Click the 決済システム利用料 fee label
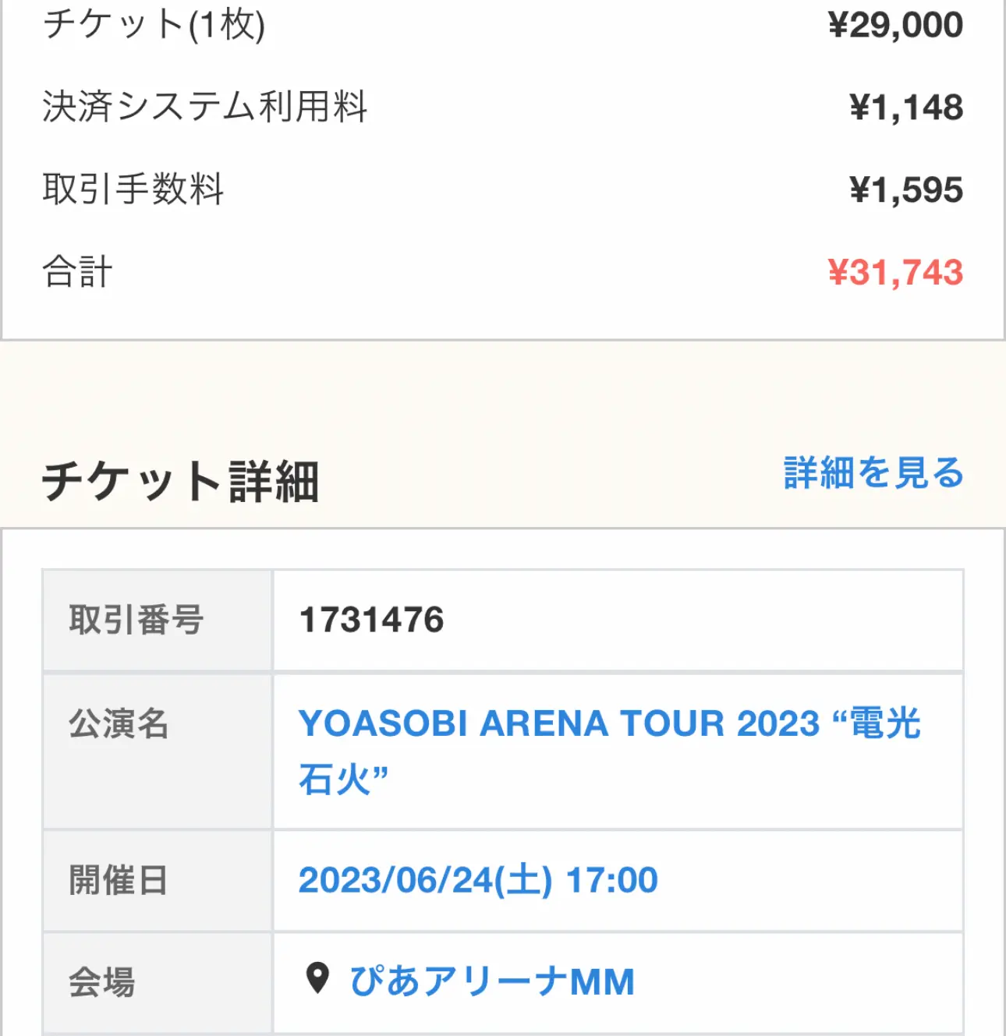Image resolution: width=1006 pixels, height=1036 pixels. pyautogui.click(x=204, y=107)
